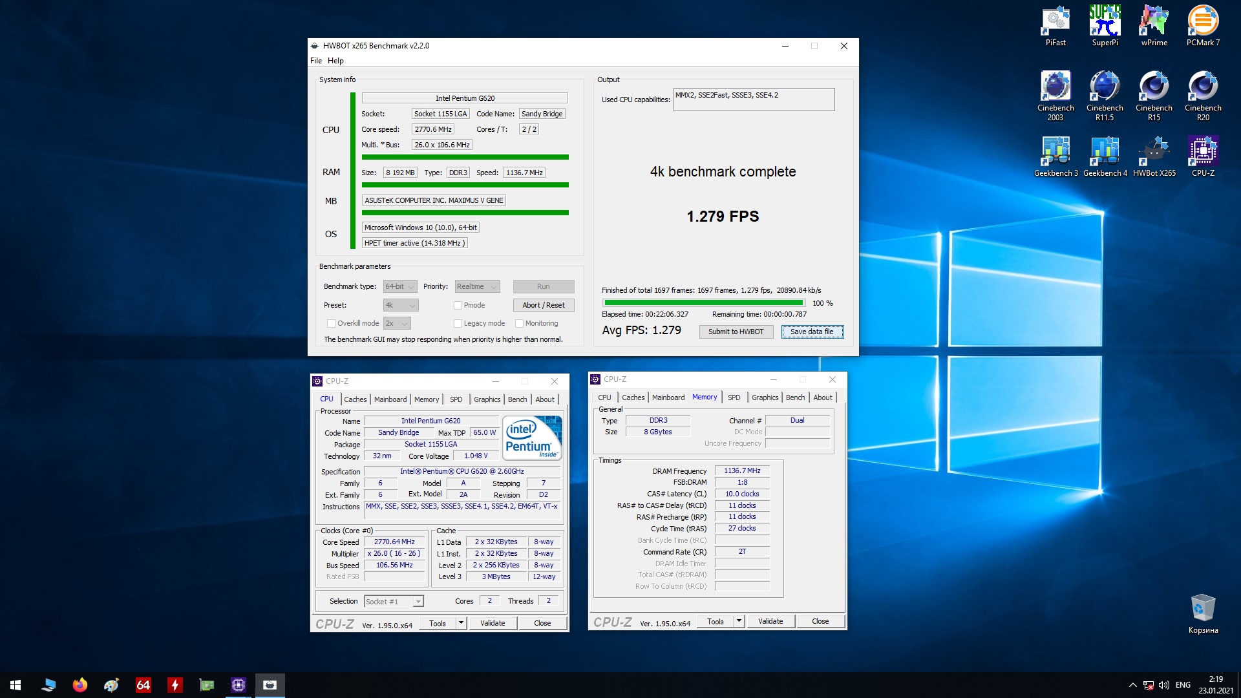The image size is (1241, 698).
Task: Click Intel Pentium inside logo in CPU-Z
Action: click(532, 438)
